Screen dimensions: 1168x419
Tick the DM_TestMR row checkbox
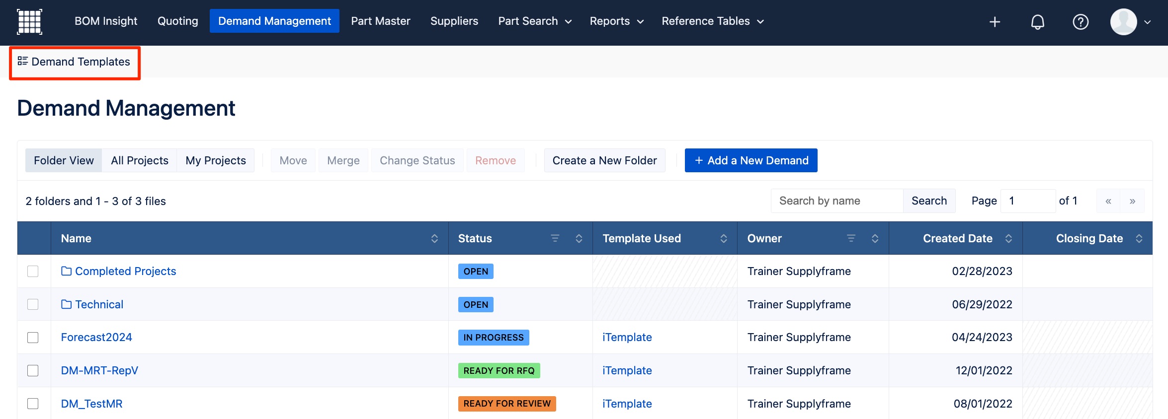click(x=33, y=404)
